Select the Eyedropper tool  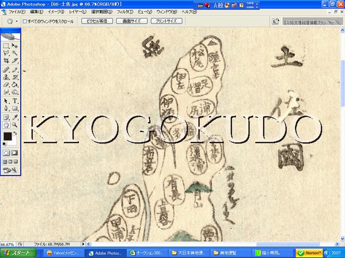pos(15,117)
